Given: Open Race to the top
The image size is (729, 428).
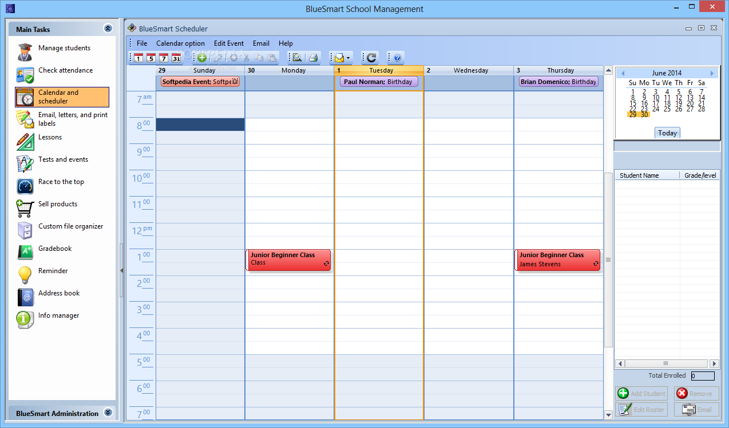Looking at the screenshot, I should coord(62,186).
